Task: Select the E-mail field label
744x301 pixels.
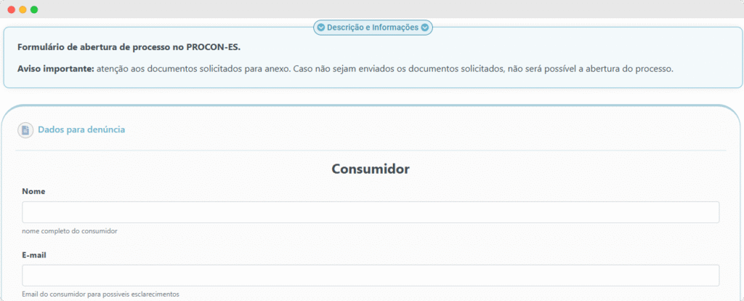Action: pyautogui.click(x=35, y=255)
